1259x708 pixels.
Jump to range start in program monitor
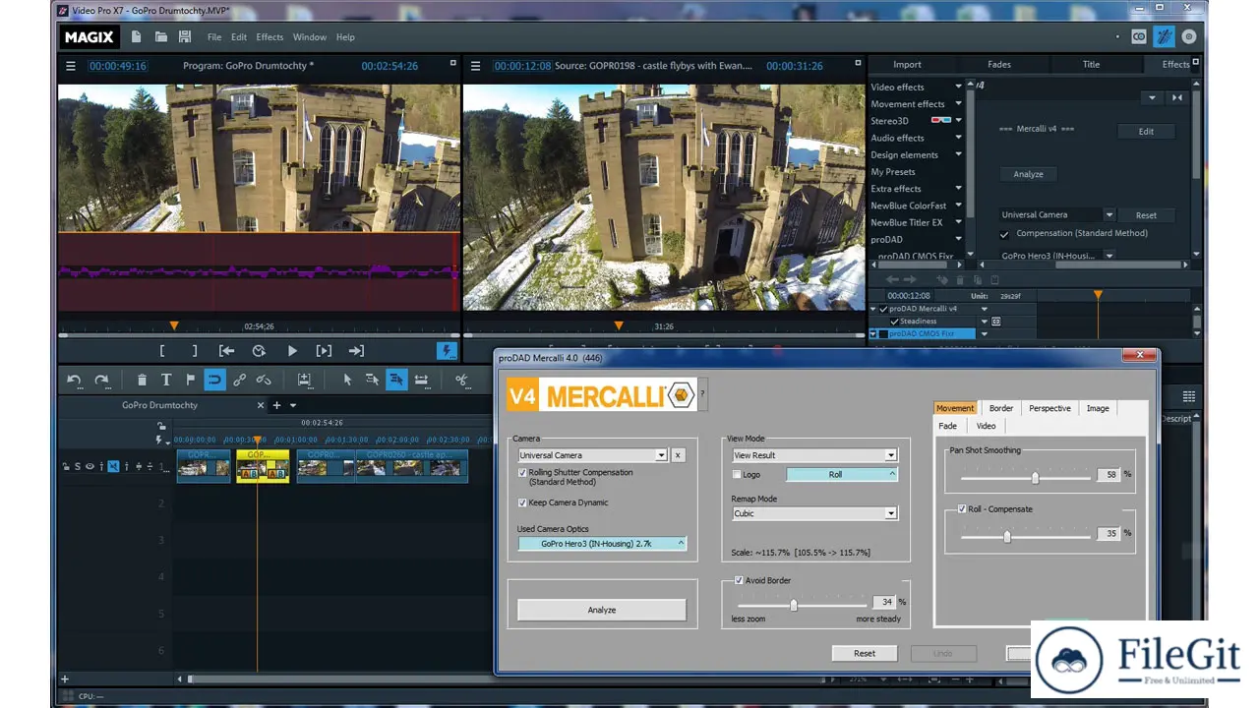tap(227, 351)
